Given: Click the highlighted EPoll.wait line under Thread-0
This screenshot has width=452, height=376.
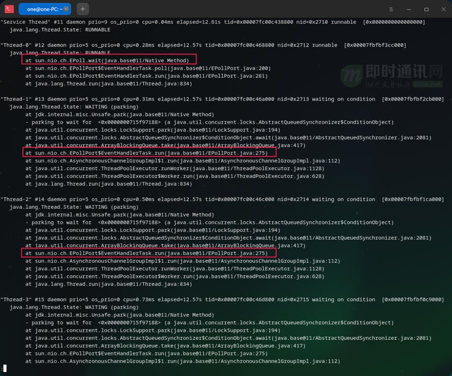Looking at the screenshot, I should coord(109,60).
